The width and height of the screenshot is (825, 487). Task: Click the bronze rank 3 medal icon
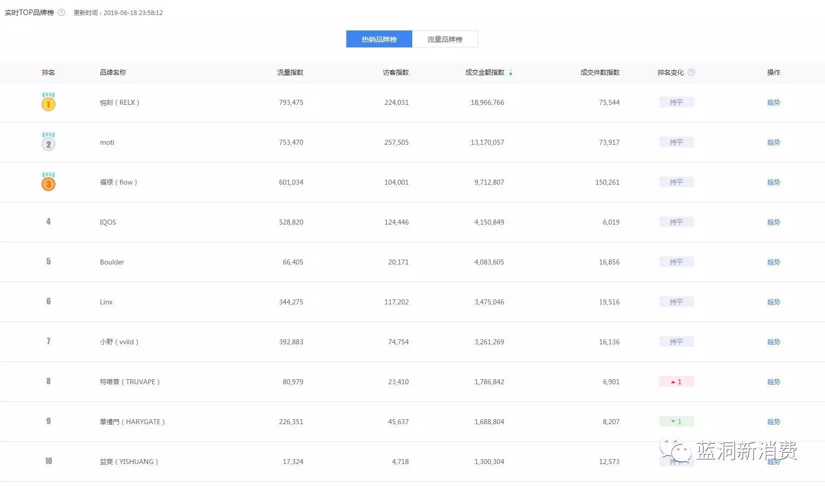point(48,182)
